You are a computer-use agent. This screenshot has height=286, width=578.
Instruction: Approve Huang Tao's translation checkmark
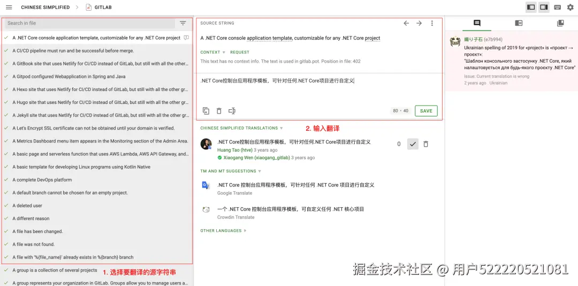[413, 144]
